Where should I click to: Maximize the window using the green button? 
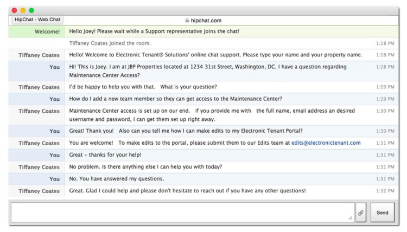point(31,10)
